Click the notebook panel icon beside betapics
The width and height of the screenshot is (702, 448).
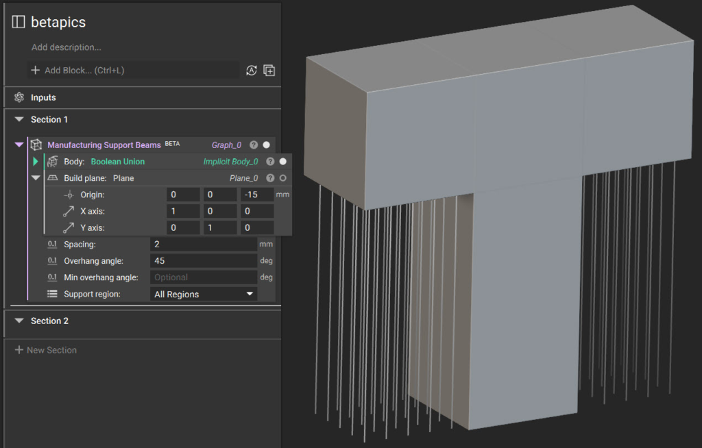pos(19,21)
